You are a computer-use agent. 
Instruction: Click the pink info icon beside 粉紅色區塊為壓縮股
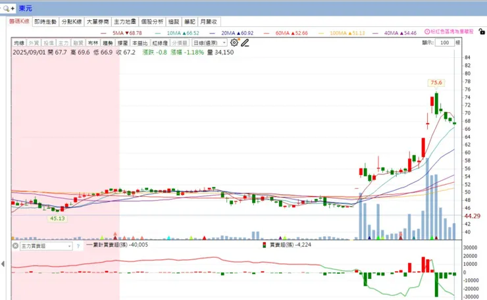[x=427, y=32]
